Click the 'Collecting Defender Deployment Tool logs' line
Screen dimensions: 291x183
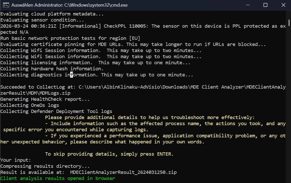click(x=56, y=111)
